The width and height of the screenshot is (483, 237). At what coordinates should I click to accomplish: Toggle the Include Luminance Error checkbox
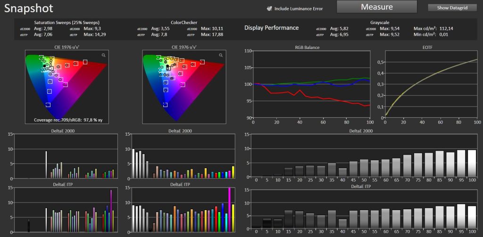(269, 8)
